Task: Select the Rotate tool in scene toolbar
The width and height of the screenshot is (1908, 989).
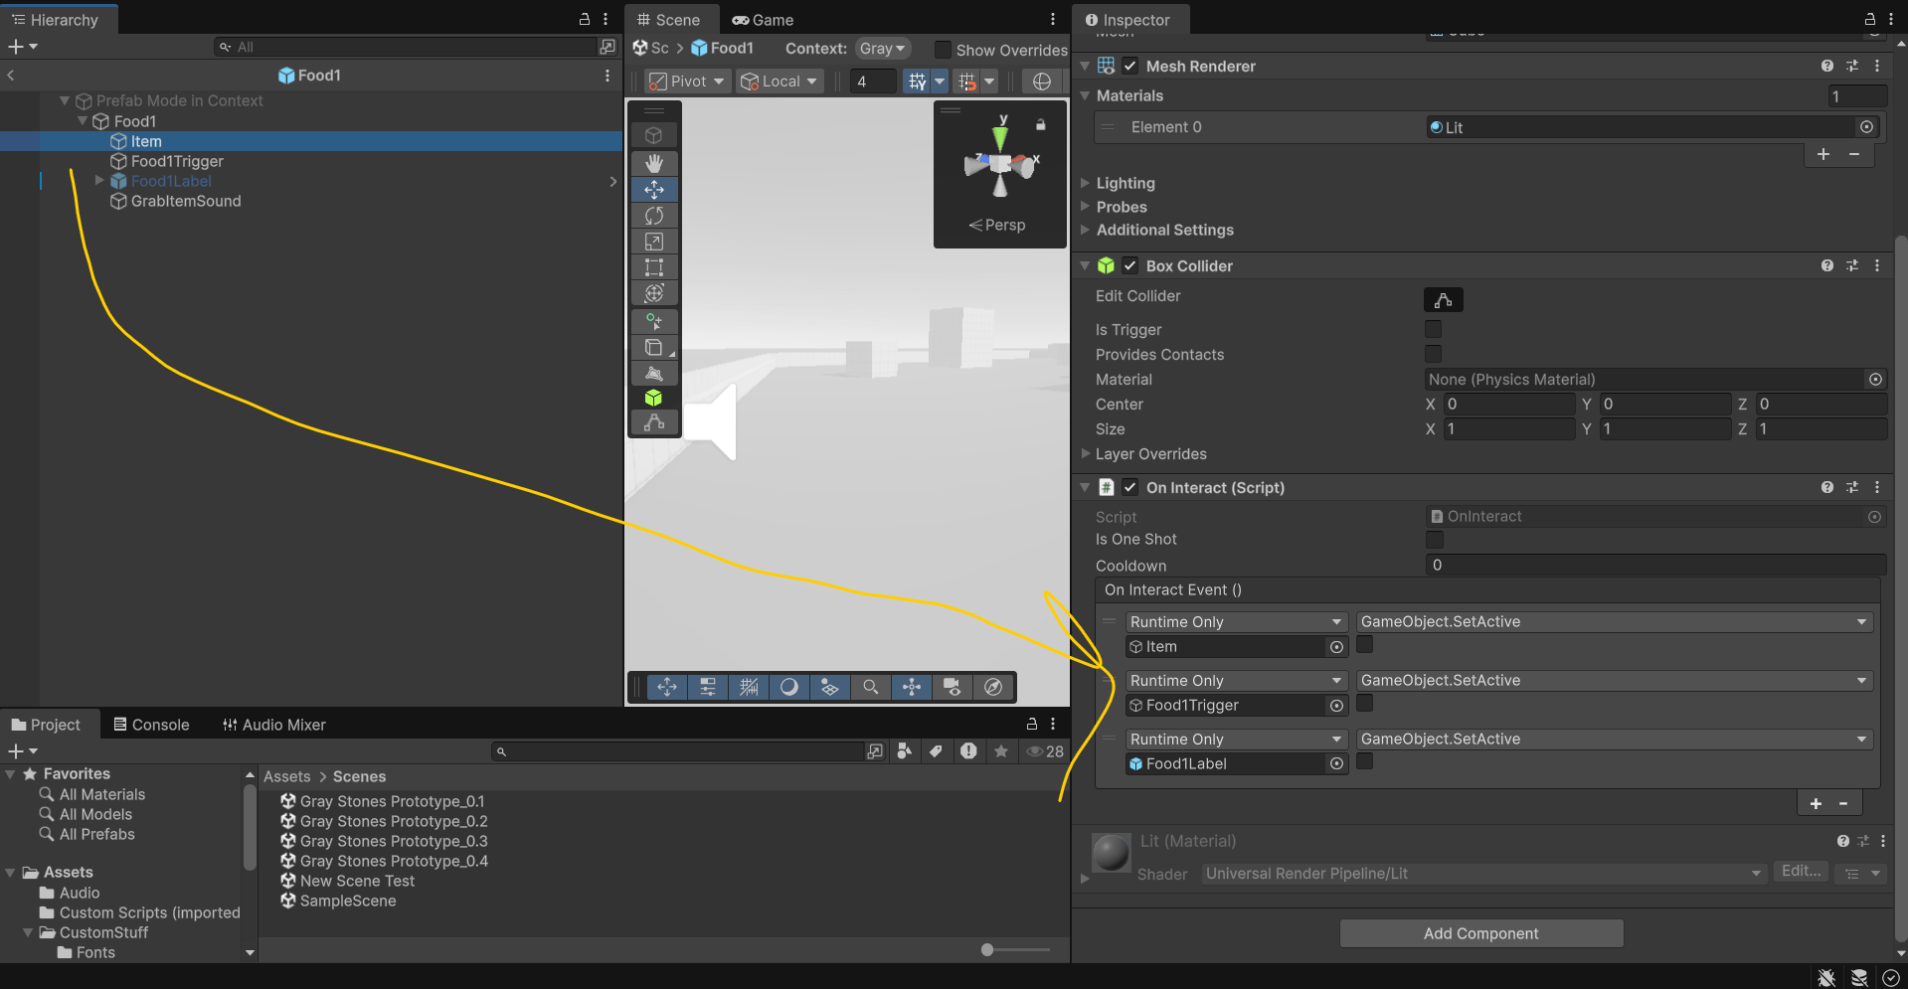Action: [654, 216]
